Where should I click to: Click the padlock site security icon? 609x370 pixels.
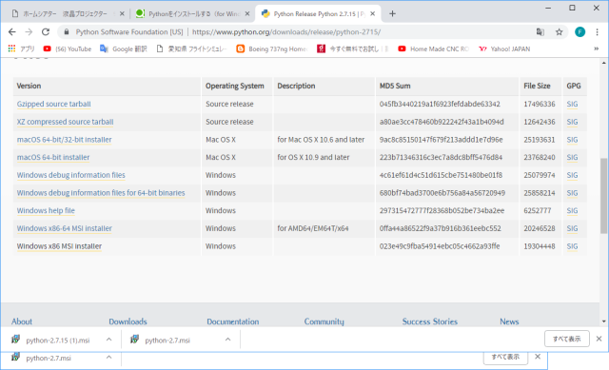coord(67,31)
